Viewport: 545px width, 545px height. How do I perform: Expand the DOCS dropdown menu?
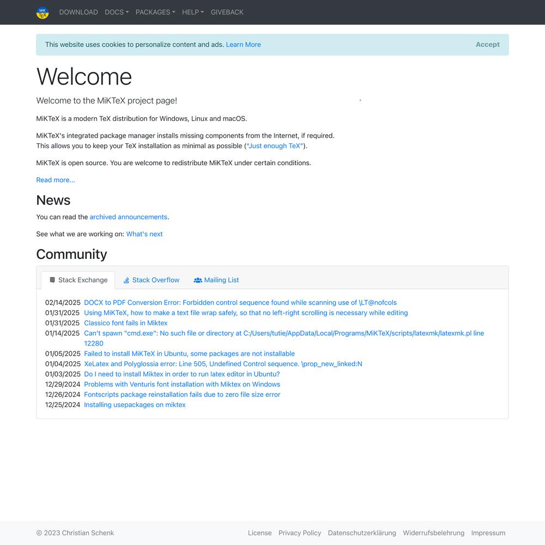(117, 12)
